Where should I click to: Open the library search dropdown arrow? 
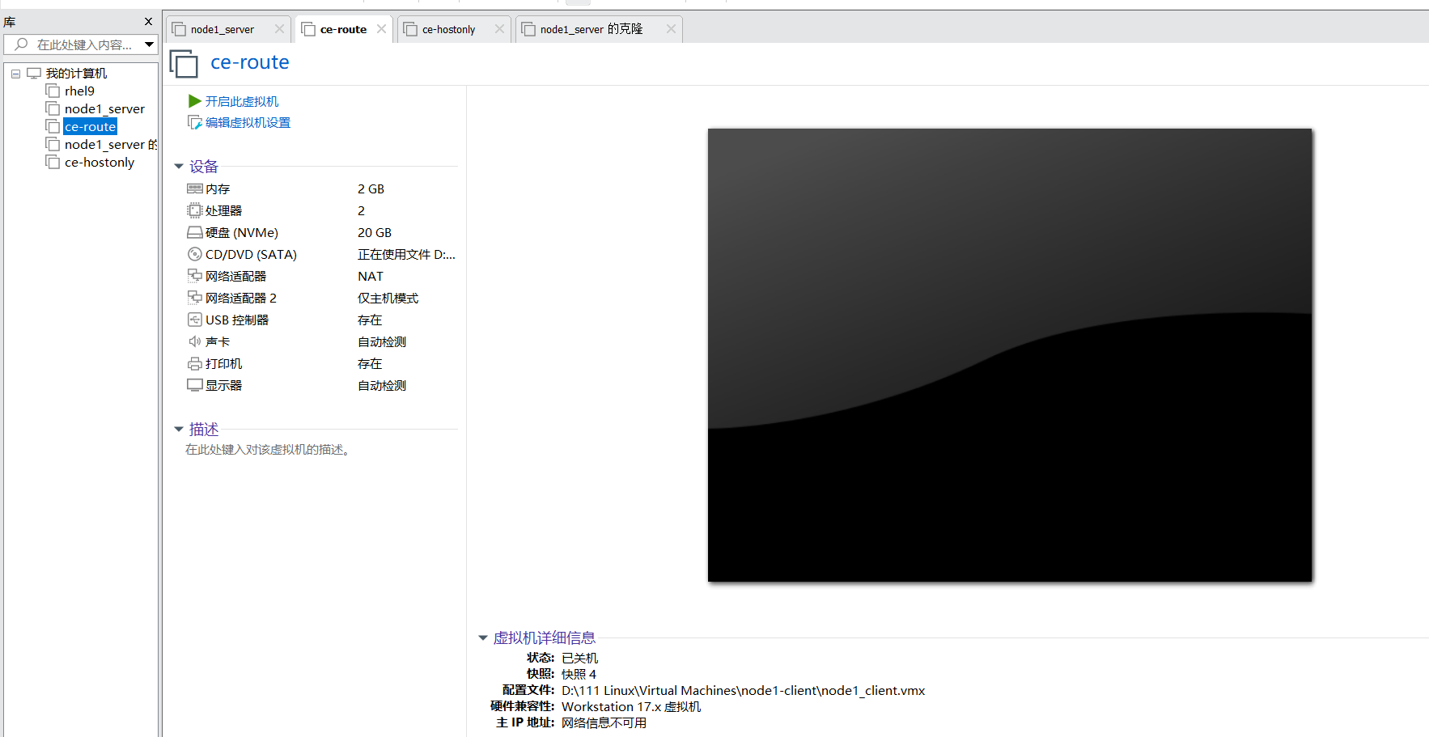pos(149,44)
